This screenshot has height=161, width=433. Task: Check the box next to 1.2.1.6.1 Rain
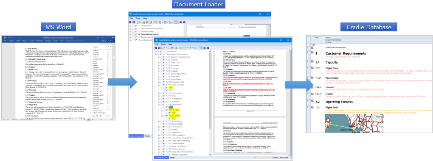(165, 110)
